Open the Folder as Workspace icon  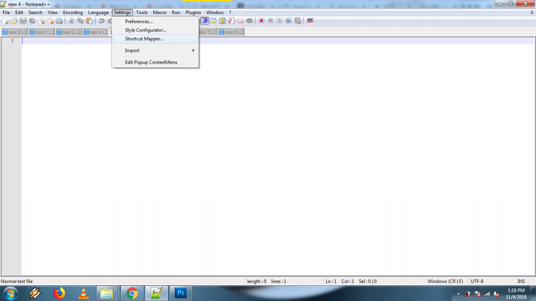pos(241,21)
